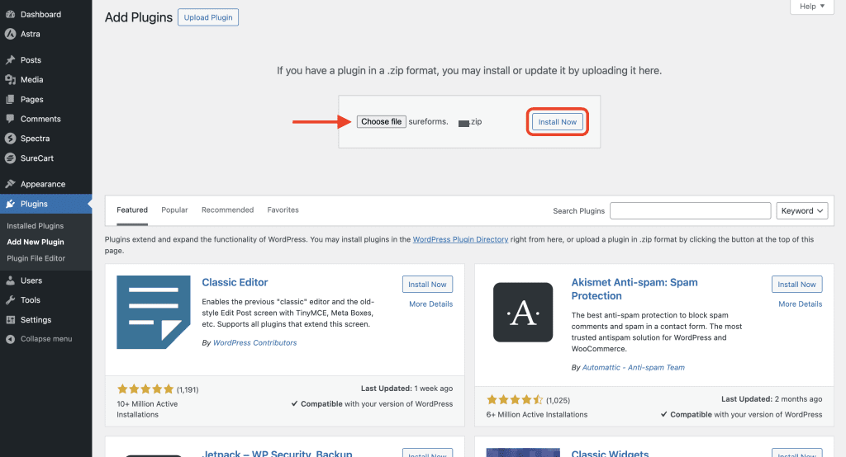This screenshot has width=846, height=457.
Task: Click the Dashboard icon in sidebar
Action: click(10, 15)
